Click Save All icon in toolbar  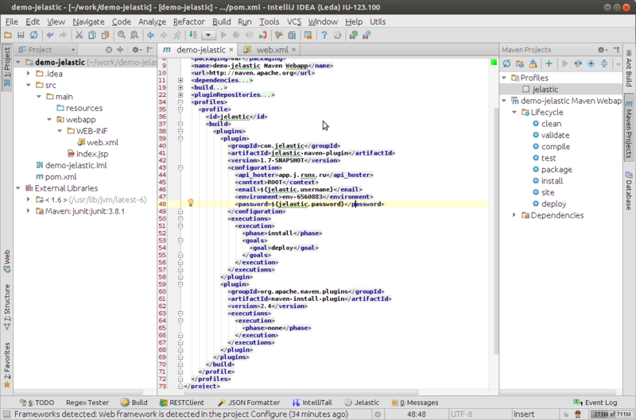coord(21,36)
